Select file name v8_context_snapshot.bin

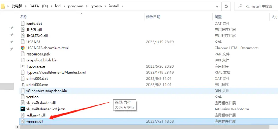[47, 91]
